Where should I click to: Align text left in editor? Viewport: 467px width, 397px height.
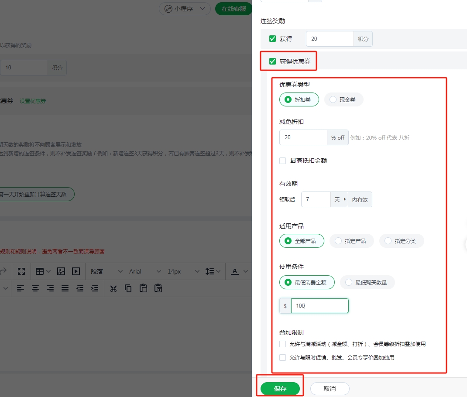(20, 288)
